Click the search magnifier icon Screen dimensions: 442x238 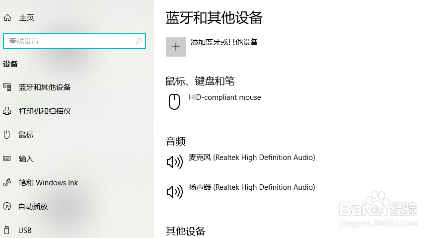pyautogui.click(x=139, y=41)
